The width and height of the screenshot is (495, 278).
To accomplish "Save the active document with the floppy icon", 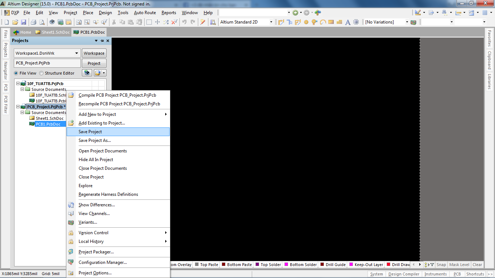I will pyautogui.click(x=24, y=22).
